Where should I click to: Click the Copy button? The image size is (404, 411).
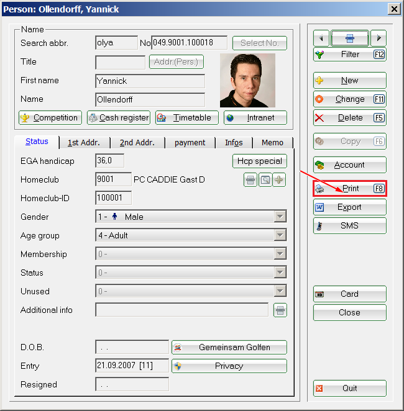tap(350, 142)
